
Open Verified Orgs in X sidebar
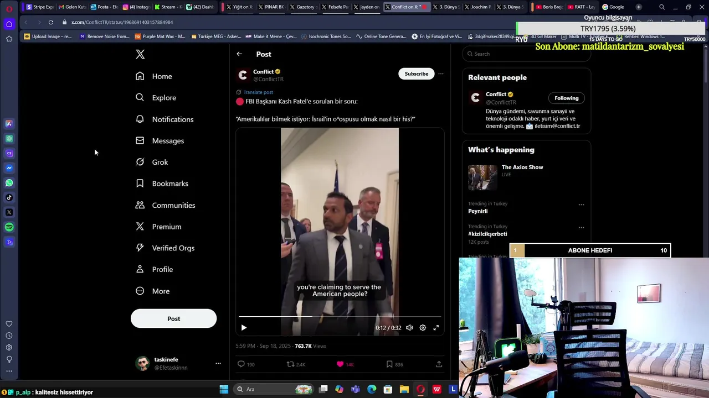(x=165, y=248)
